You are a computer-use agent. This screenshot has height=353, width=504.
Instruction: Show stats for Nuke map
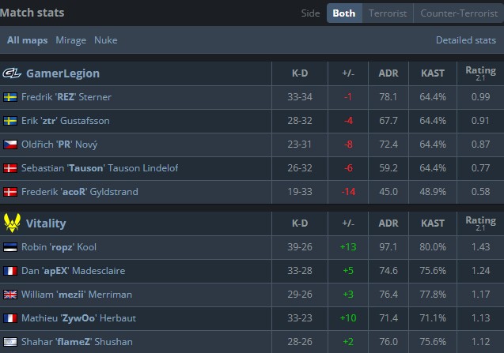pyautogui.click(x=105, y=40)
